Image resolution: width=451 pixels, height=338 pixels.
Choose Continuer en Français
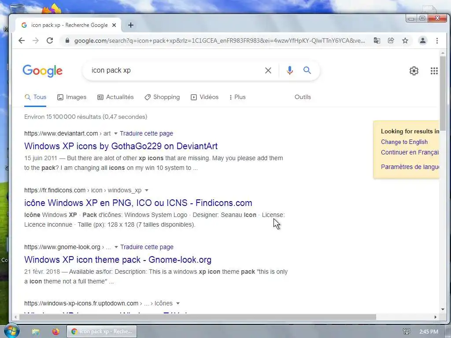410,152
